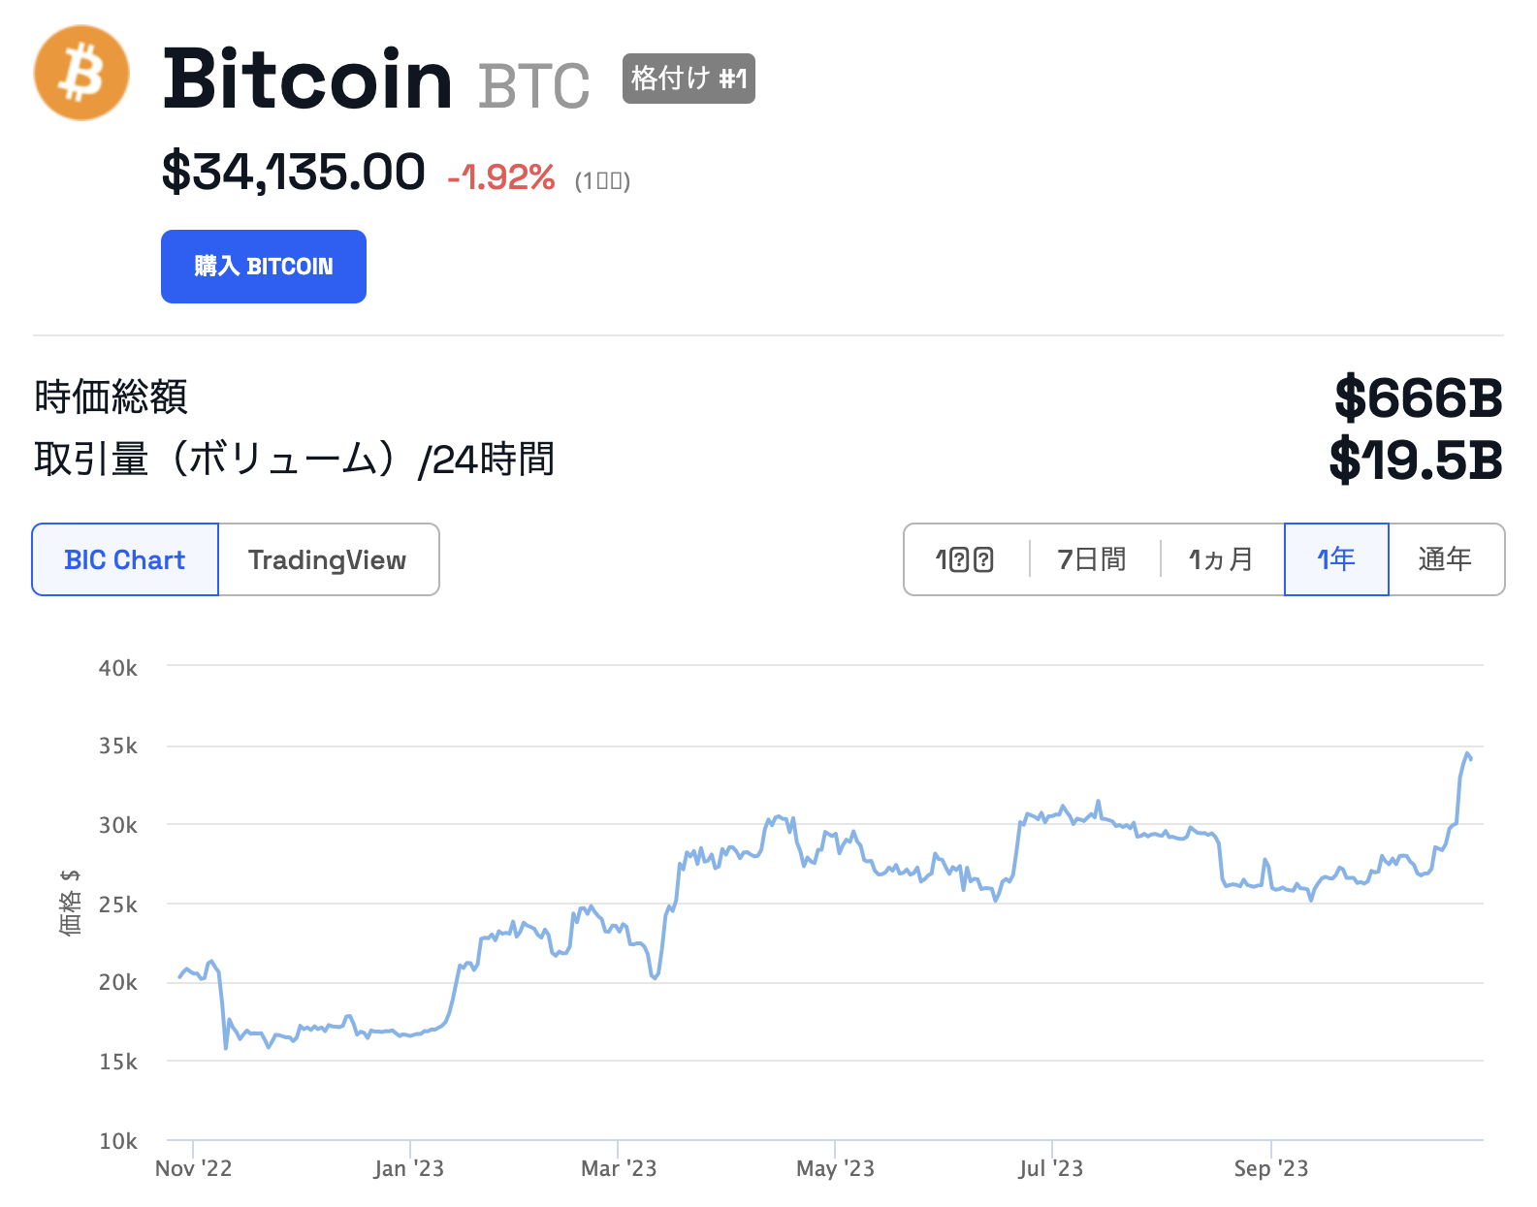1537x1207 pixels.
Task: Click the latest price peak on chart line
Action: click(1468, 753)
